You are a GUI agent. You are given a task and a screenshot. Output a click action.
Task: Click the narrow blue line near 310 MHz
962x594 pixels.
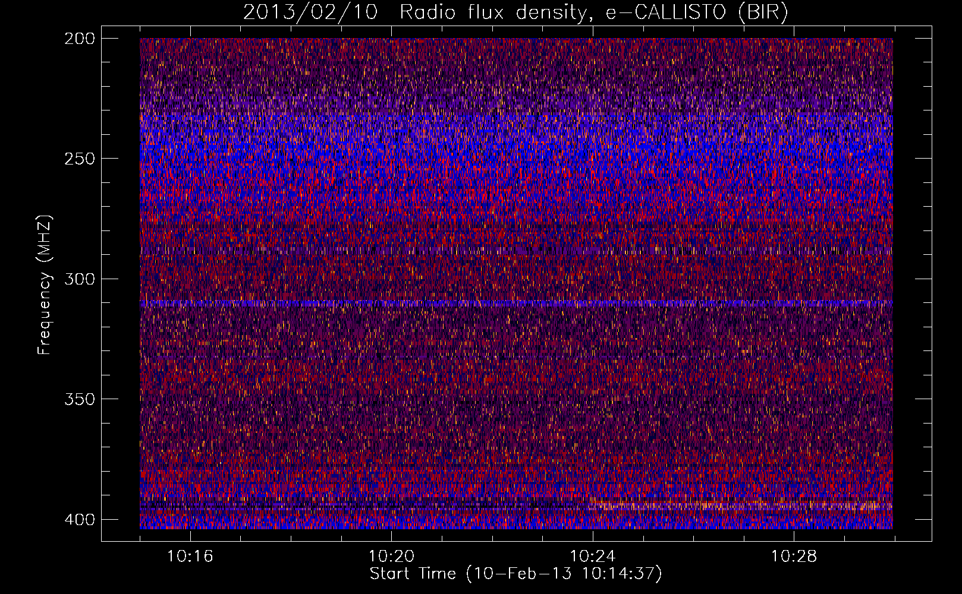tap(516, 303)
